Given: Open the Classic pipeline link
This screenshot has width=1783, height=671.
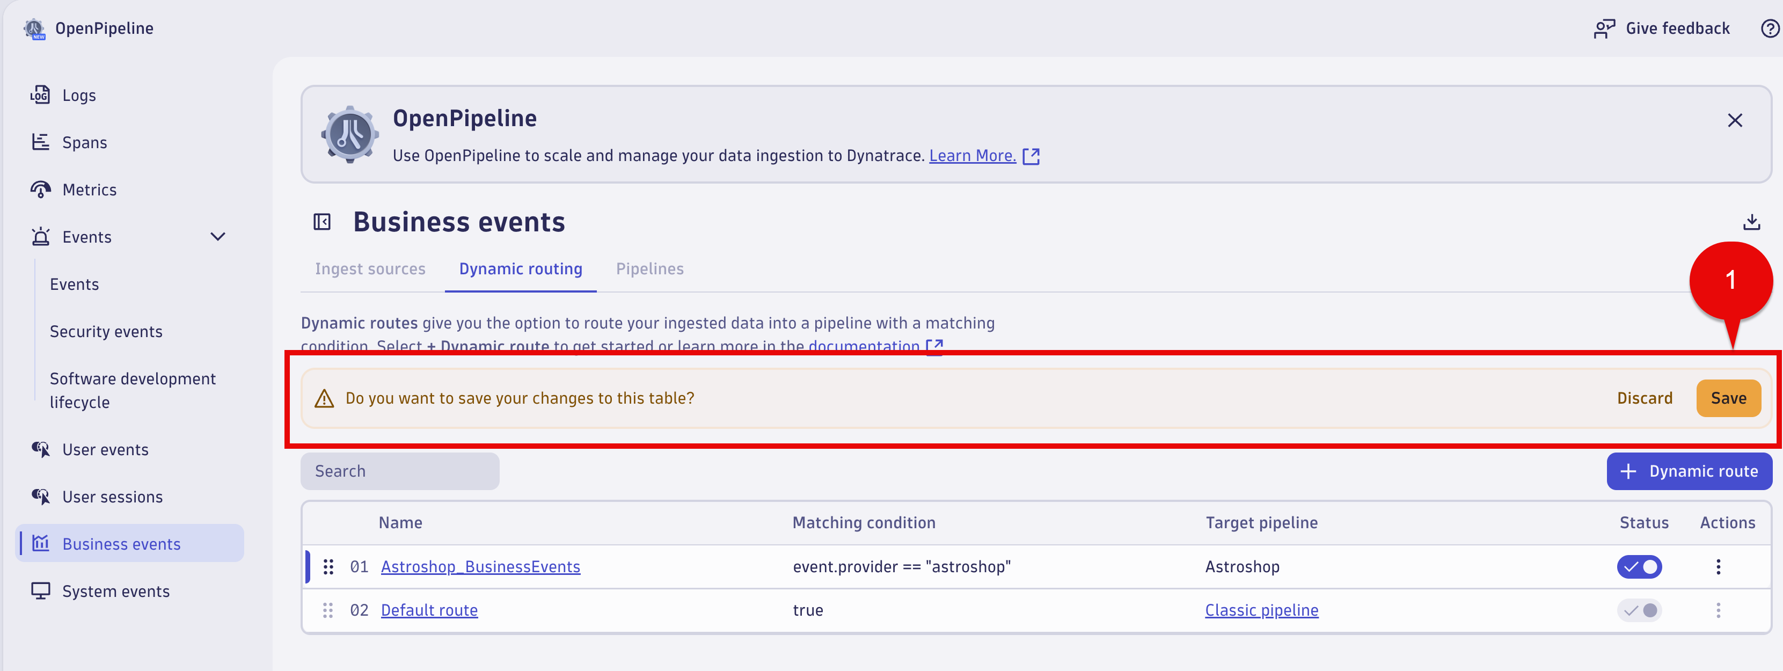Looking at the screenshot, I should [x=1261, y=610].
